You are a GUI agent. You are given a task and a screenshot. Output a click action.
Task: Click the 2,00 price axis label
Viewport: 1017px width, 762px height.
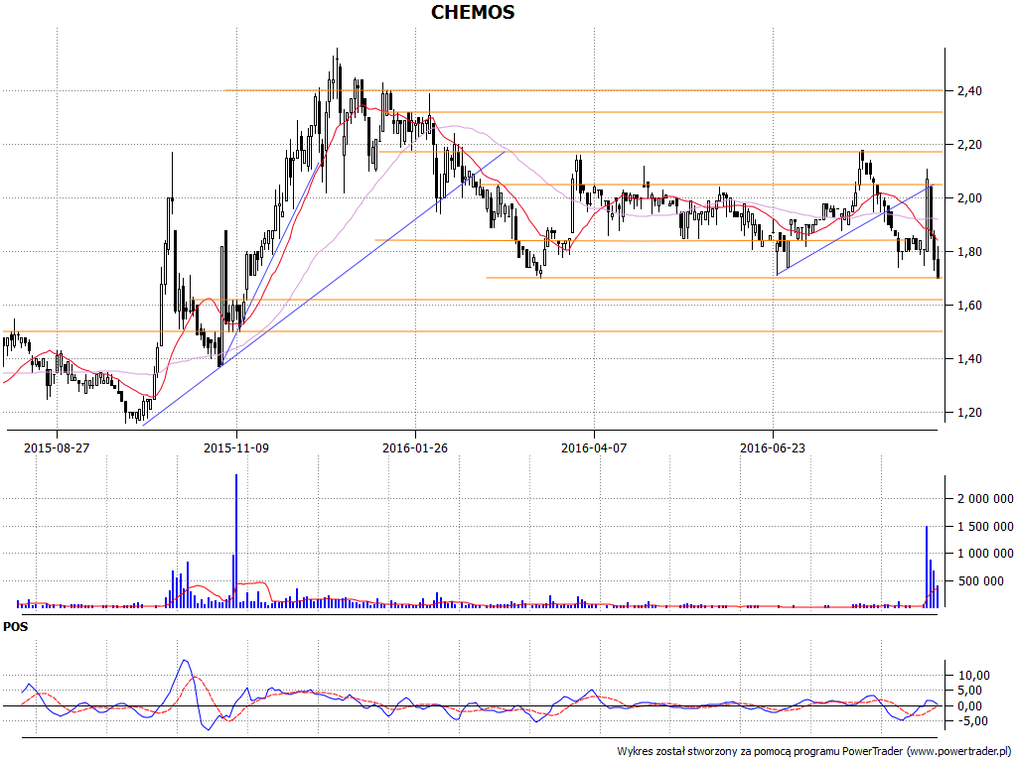point(969,198)
